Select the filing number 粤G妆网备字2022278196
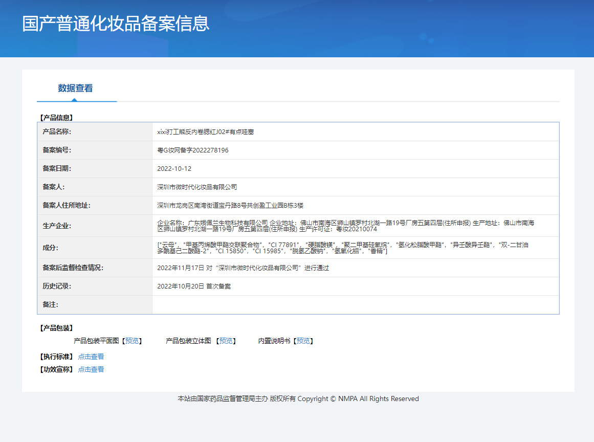Viewport: 594px width, 442px height. [x=192, y=150]
